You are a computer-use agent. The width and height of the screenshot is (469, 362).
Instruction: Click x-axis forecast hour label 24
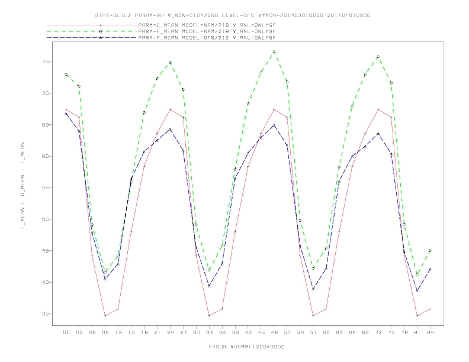click(x=170, y=332)
